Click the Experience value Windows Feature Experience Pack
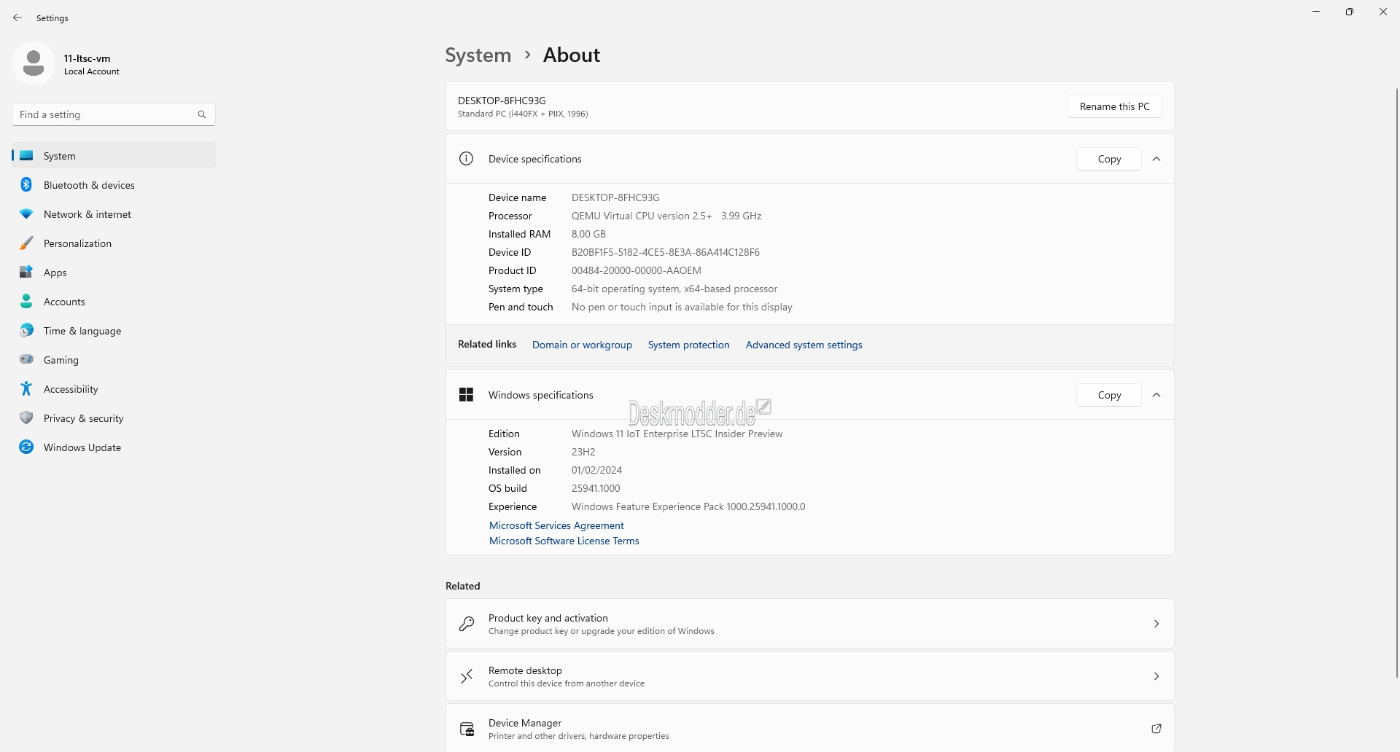1400x752 pixels. tap(688, 506)
